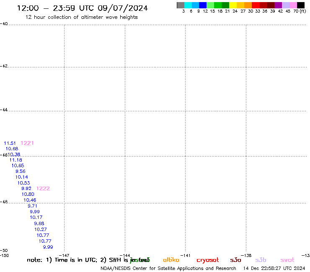Click the 10.14 wave height value
Image resolution: width=310 pixels, height=272 pixels.
click(x=21, y=177)
